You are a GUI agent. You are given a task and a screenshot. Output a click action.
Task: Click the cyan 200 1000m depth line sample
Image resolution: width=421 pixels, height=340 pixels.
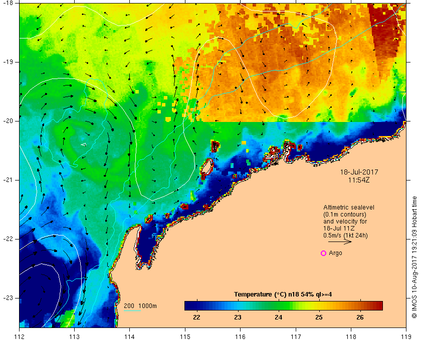[132, 311]
